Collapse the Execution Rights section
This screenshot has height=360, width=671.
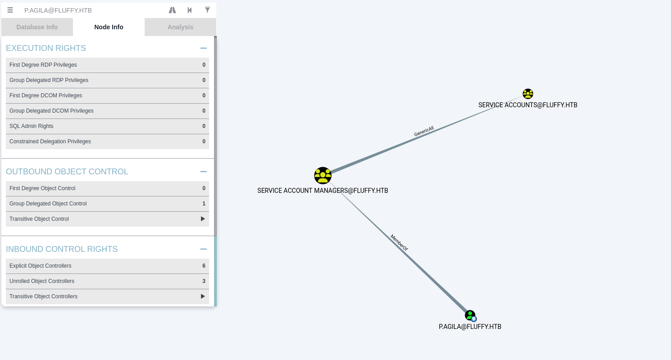[x=203, y=48]
